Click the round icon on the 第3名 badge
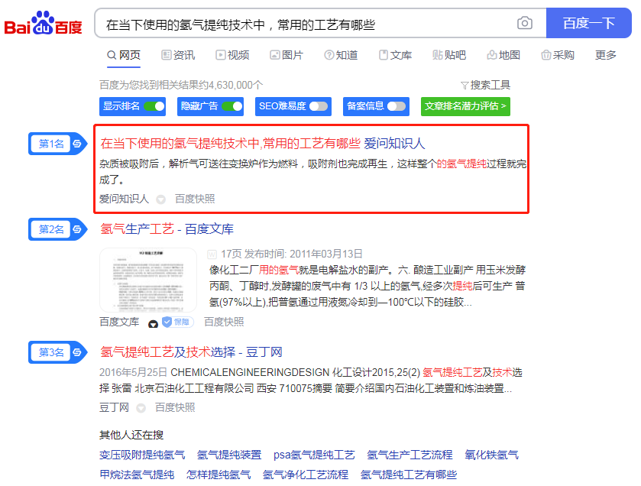 (x=77, y=352)
